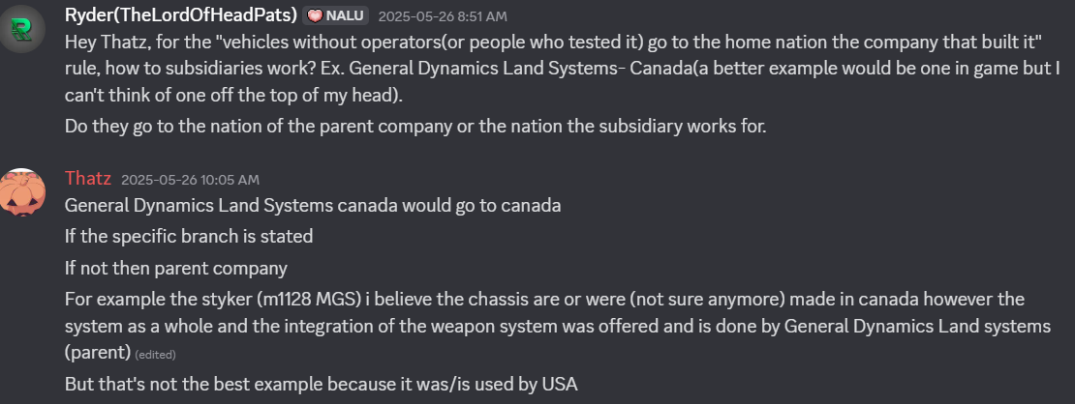1075x404 pixels.
Task: Click the 10:05 AM message timestamp
Action: point(191,180)
